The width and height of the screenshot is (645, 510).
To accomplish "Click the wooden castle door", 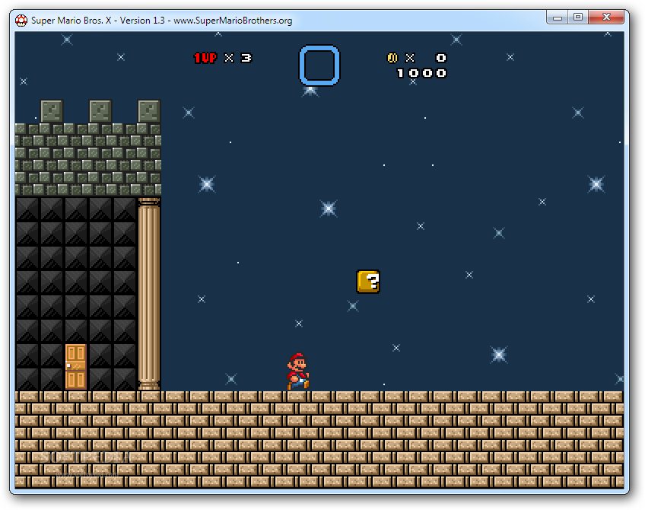I will pyautogui.click(x=76, y=367).
